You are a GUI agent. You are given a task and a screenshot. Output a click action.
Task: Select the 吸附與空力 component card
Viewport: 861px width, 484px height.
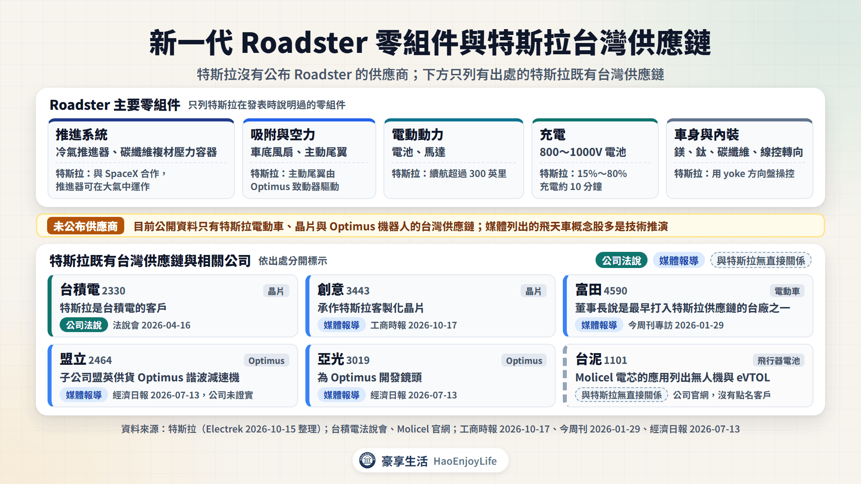[x=309, y=159]
